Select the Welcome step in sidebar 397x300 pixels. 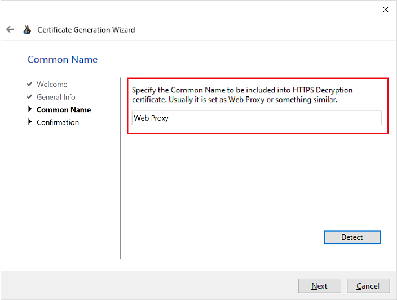click(52, 84)
